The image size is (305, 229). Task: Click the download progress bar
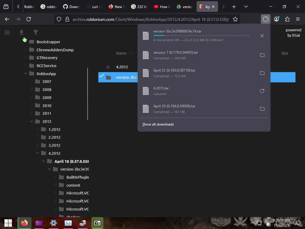coord(202,35)
